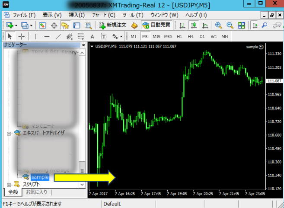284x208 pixels.
Task: Switch timeframe to H1
Action: pyautogui.click(x=179, y=37)
